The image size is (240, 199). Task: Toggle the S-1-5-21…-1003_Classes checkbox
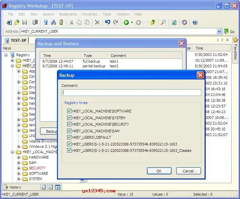click(x=69, y=151)
